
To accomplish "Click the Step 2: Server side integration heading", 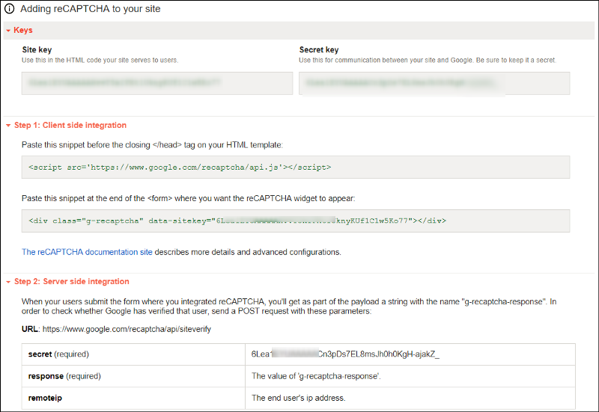I will pos(71,282).
